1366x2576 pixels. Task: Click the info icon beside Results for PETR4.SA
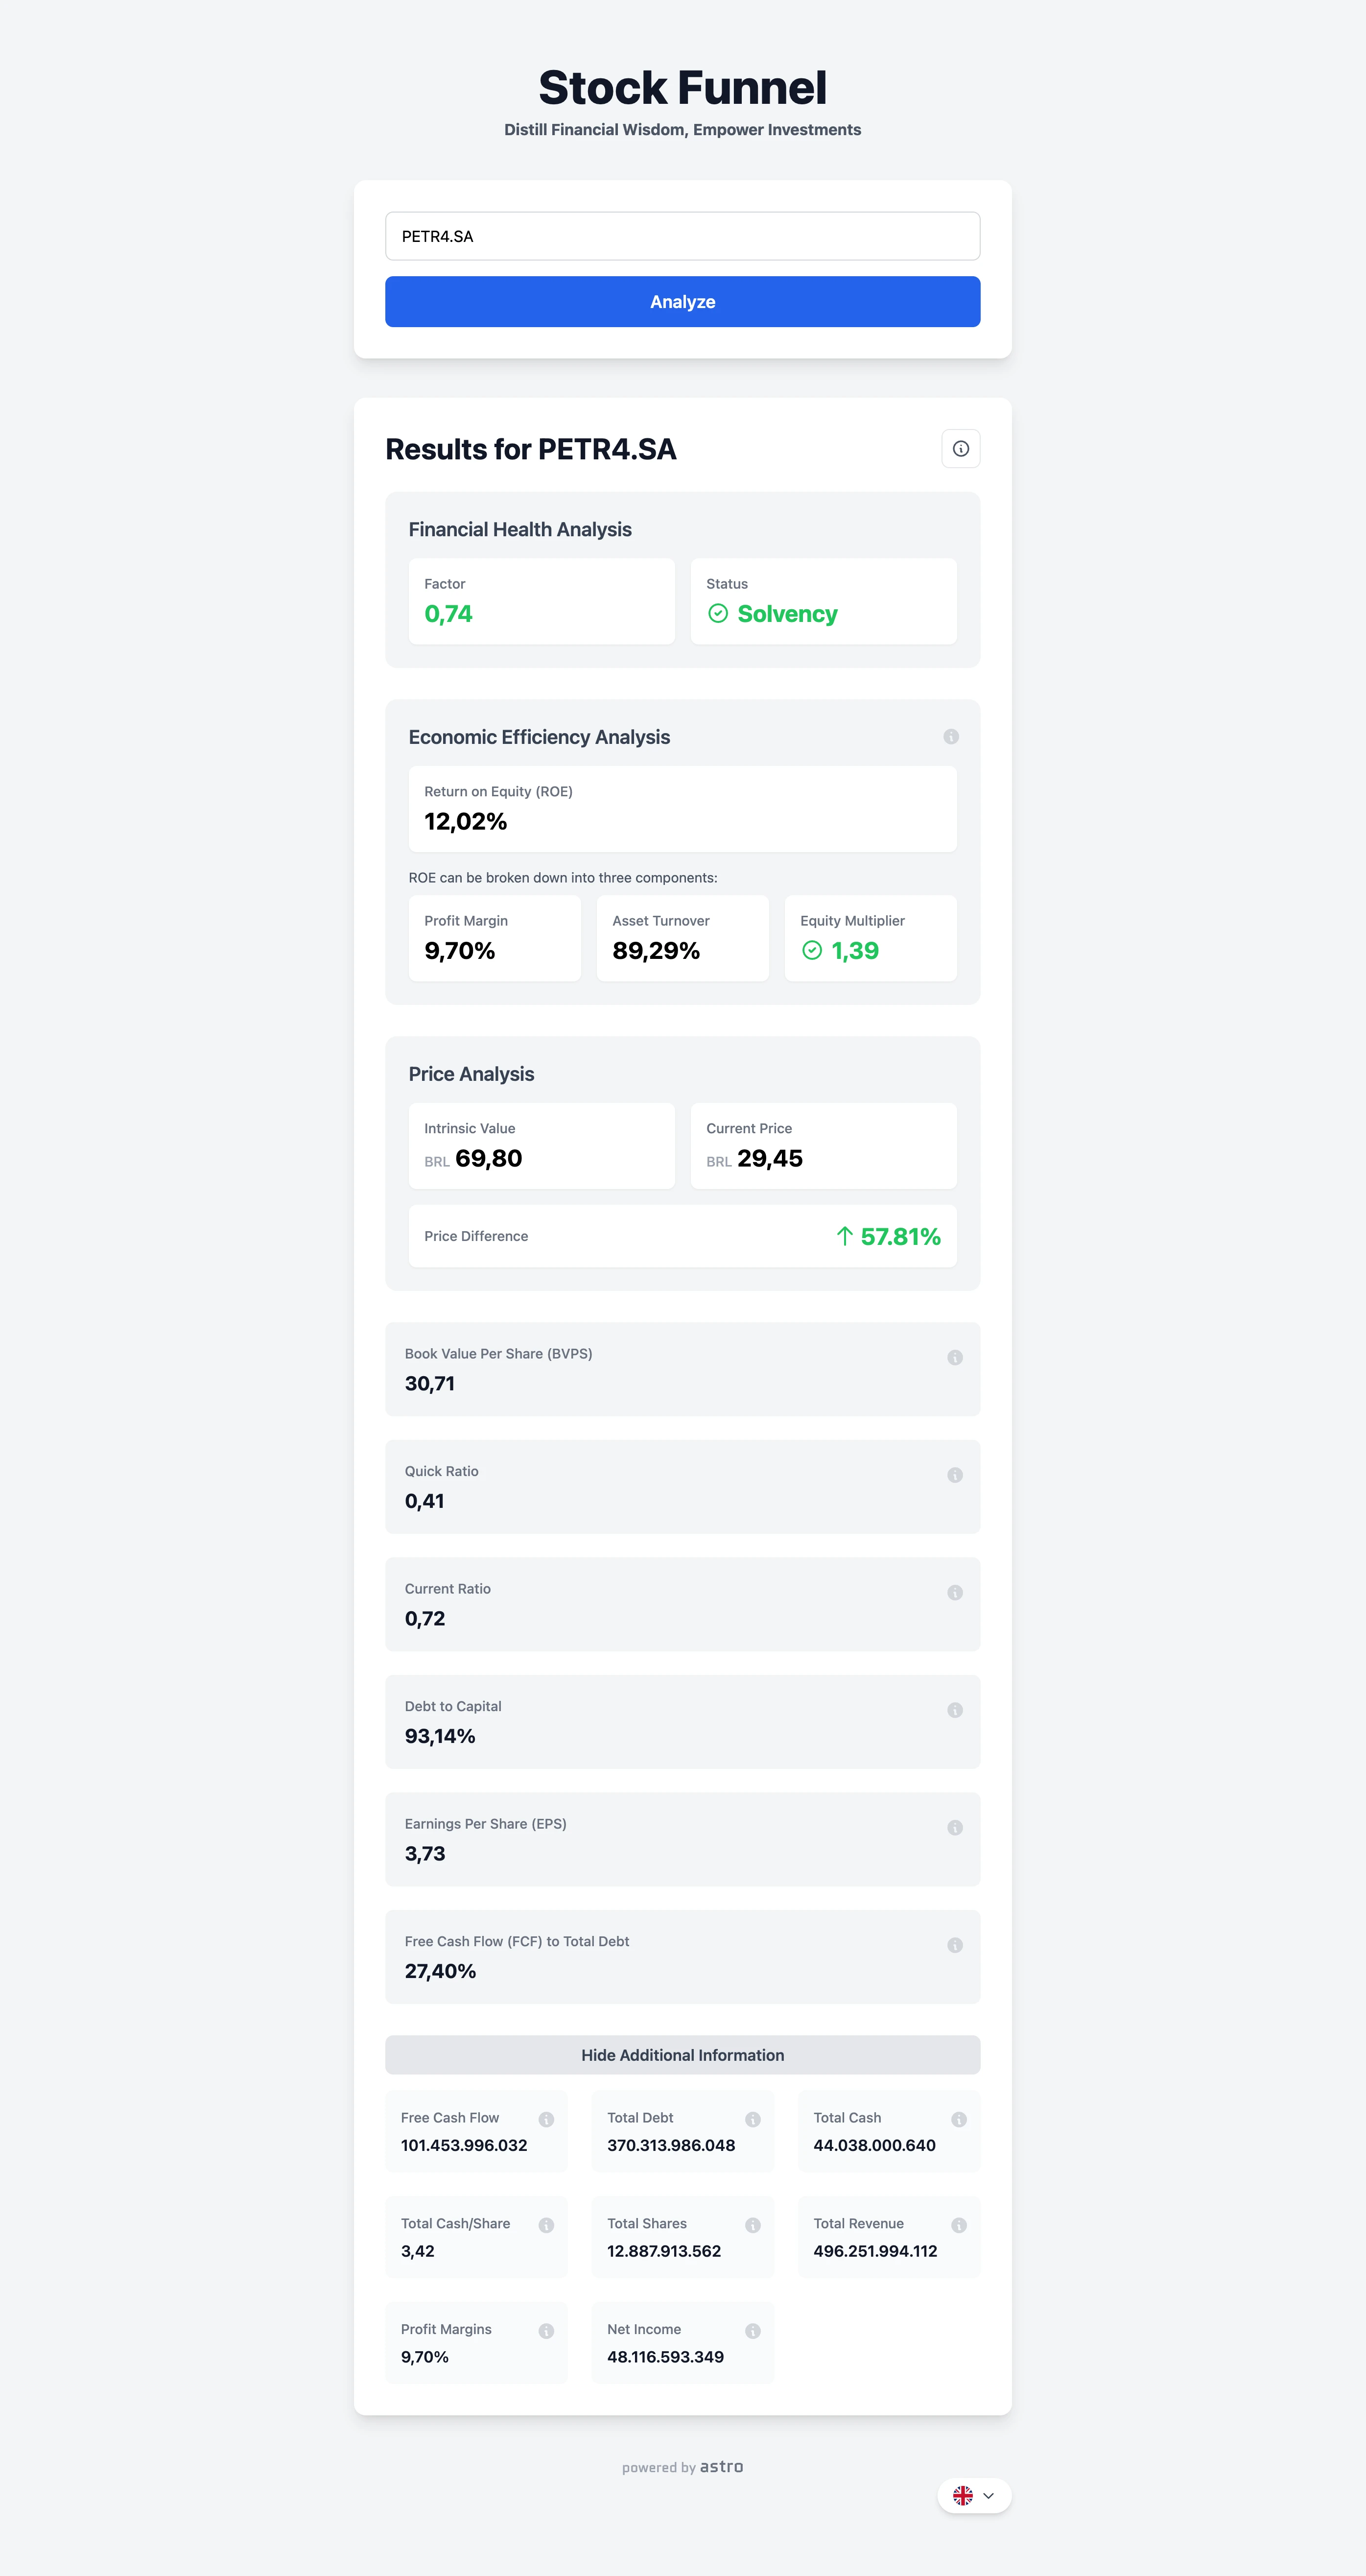click(x=960, y=449)
